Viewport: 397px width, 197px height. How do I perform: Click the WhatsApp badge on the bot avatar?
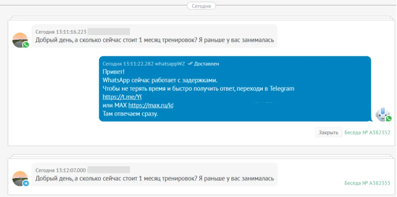coord(389,118)
